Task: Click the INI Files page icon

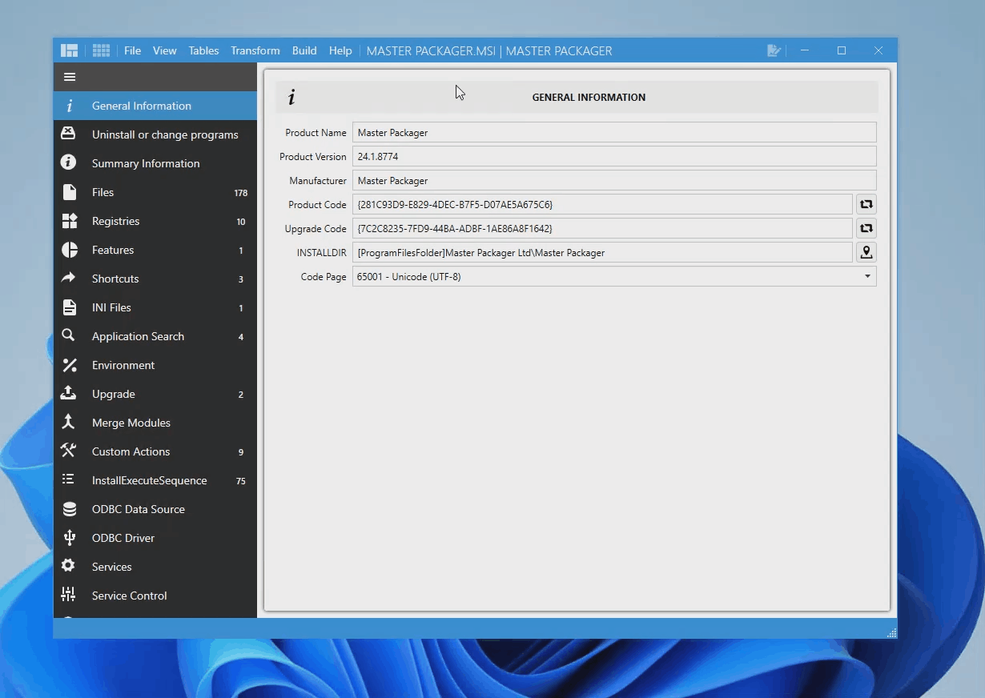Action: coord(70,307)
